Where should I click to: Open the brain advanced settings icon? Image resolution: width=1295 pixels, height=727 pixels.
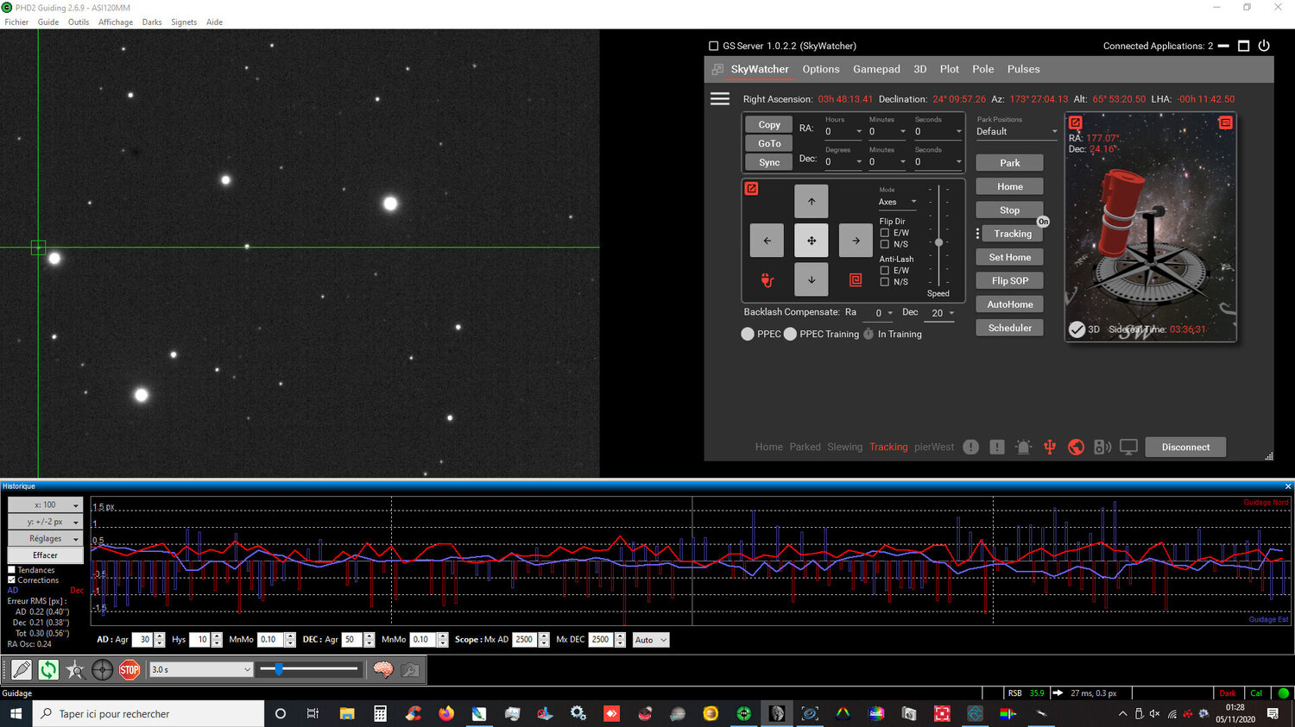[383, 669]
